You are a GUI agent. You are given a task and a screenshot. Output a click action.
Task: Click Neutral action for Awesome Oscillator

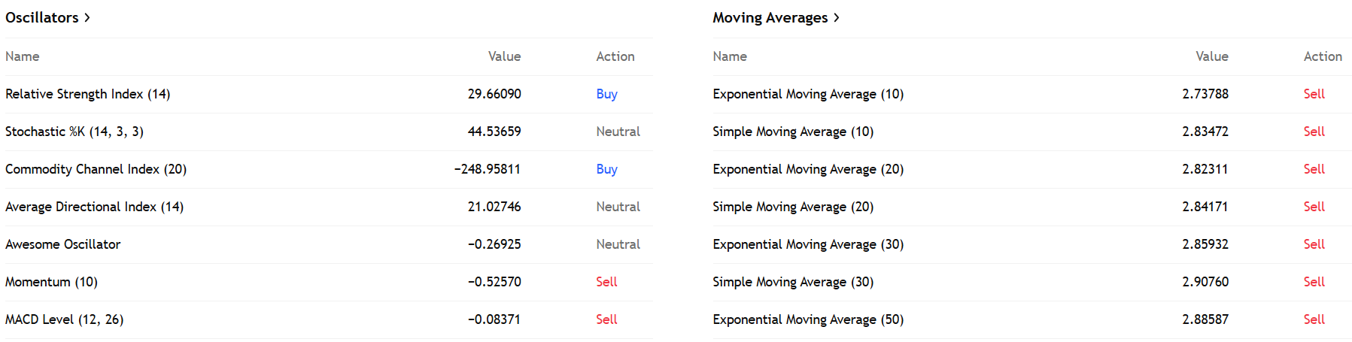pyautogui.click(x=618, y=244)
